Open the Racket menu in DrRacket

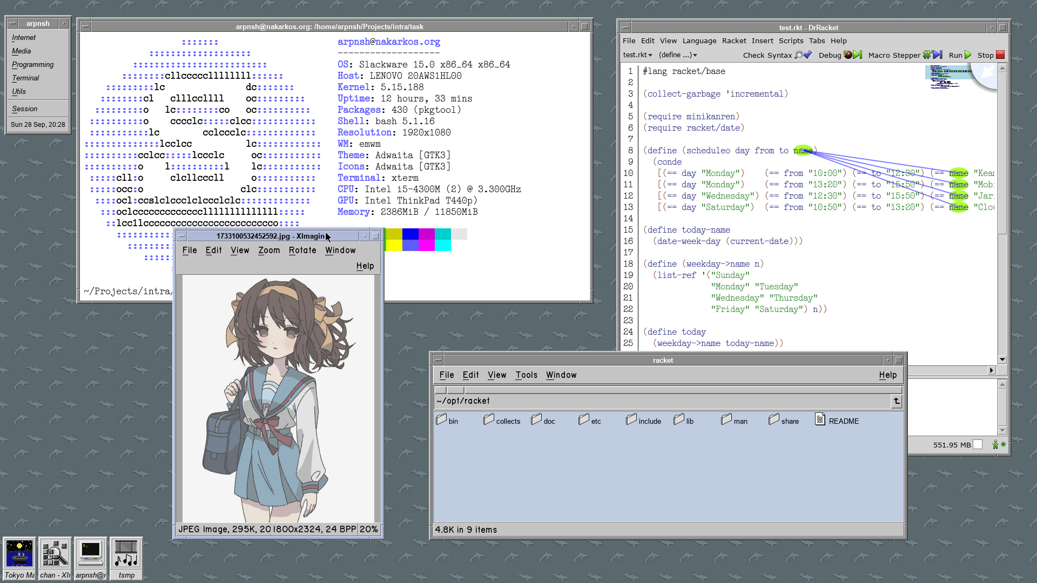coord(734,41)
